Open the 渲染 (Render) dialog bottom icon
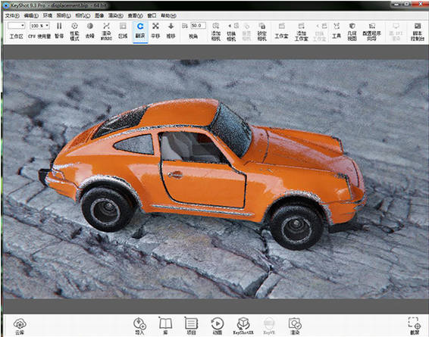 tap(295, 326)
